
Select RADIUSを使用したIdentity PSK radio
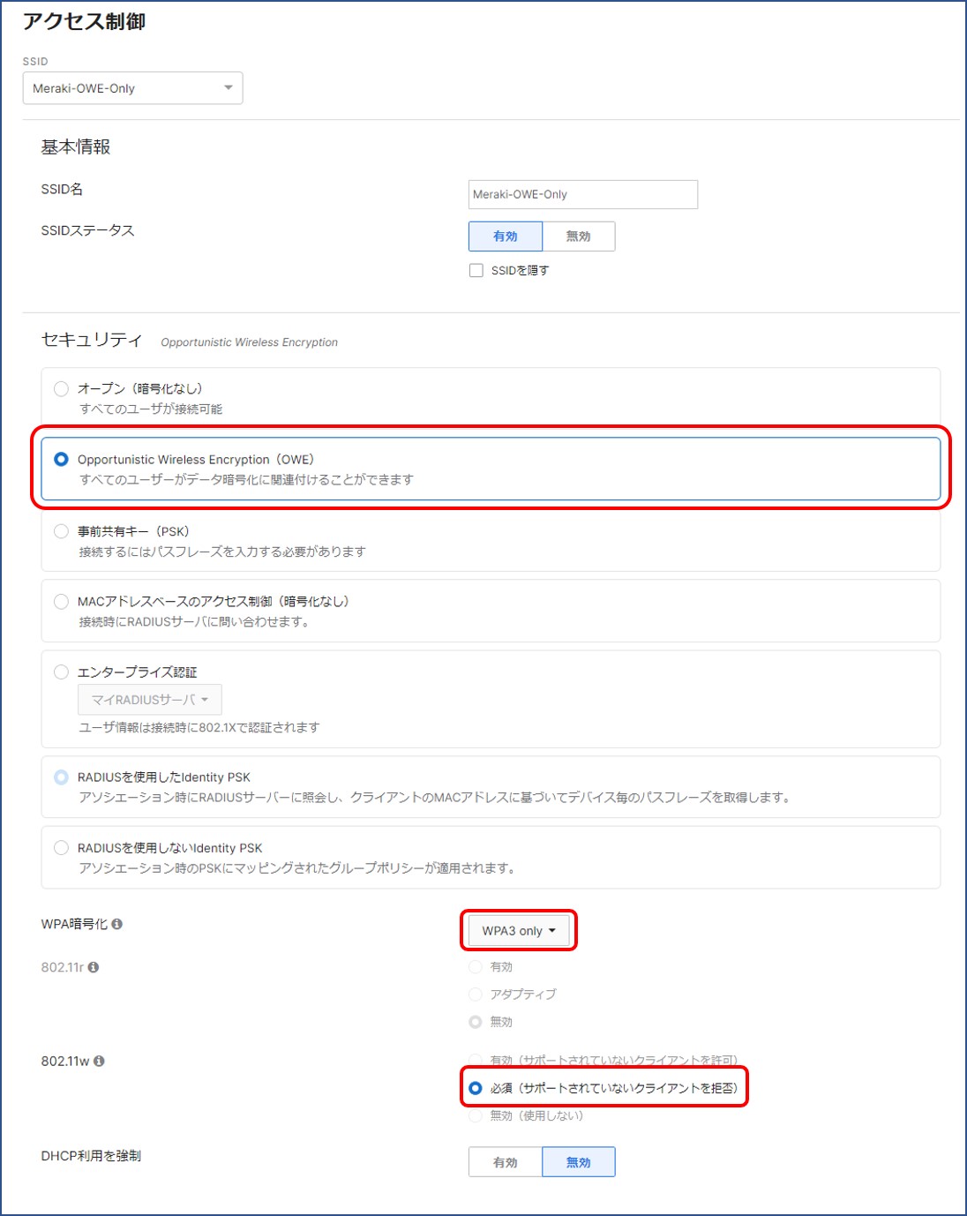(61, 777)
